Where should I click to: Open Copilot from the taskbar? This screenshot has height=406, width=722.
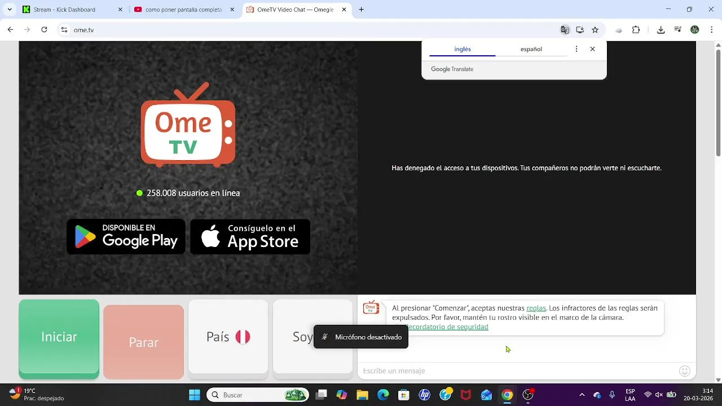click(342, 395)
